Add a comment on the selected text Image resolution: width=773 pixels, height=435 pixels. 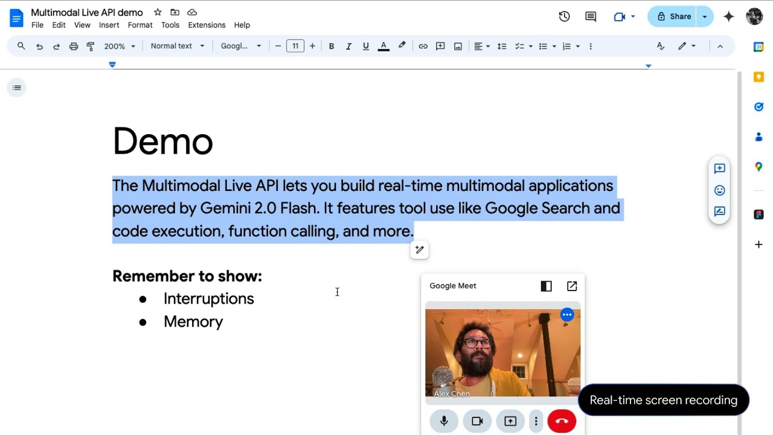440,46
